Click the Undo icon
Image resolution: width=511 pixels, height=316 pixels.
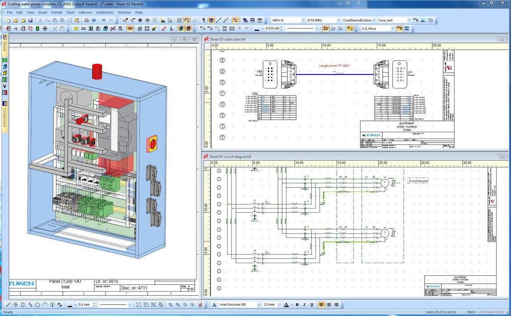click(104, 20)
